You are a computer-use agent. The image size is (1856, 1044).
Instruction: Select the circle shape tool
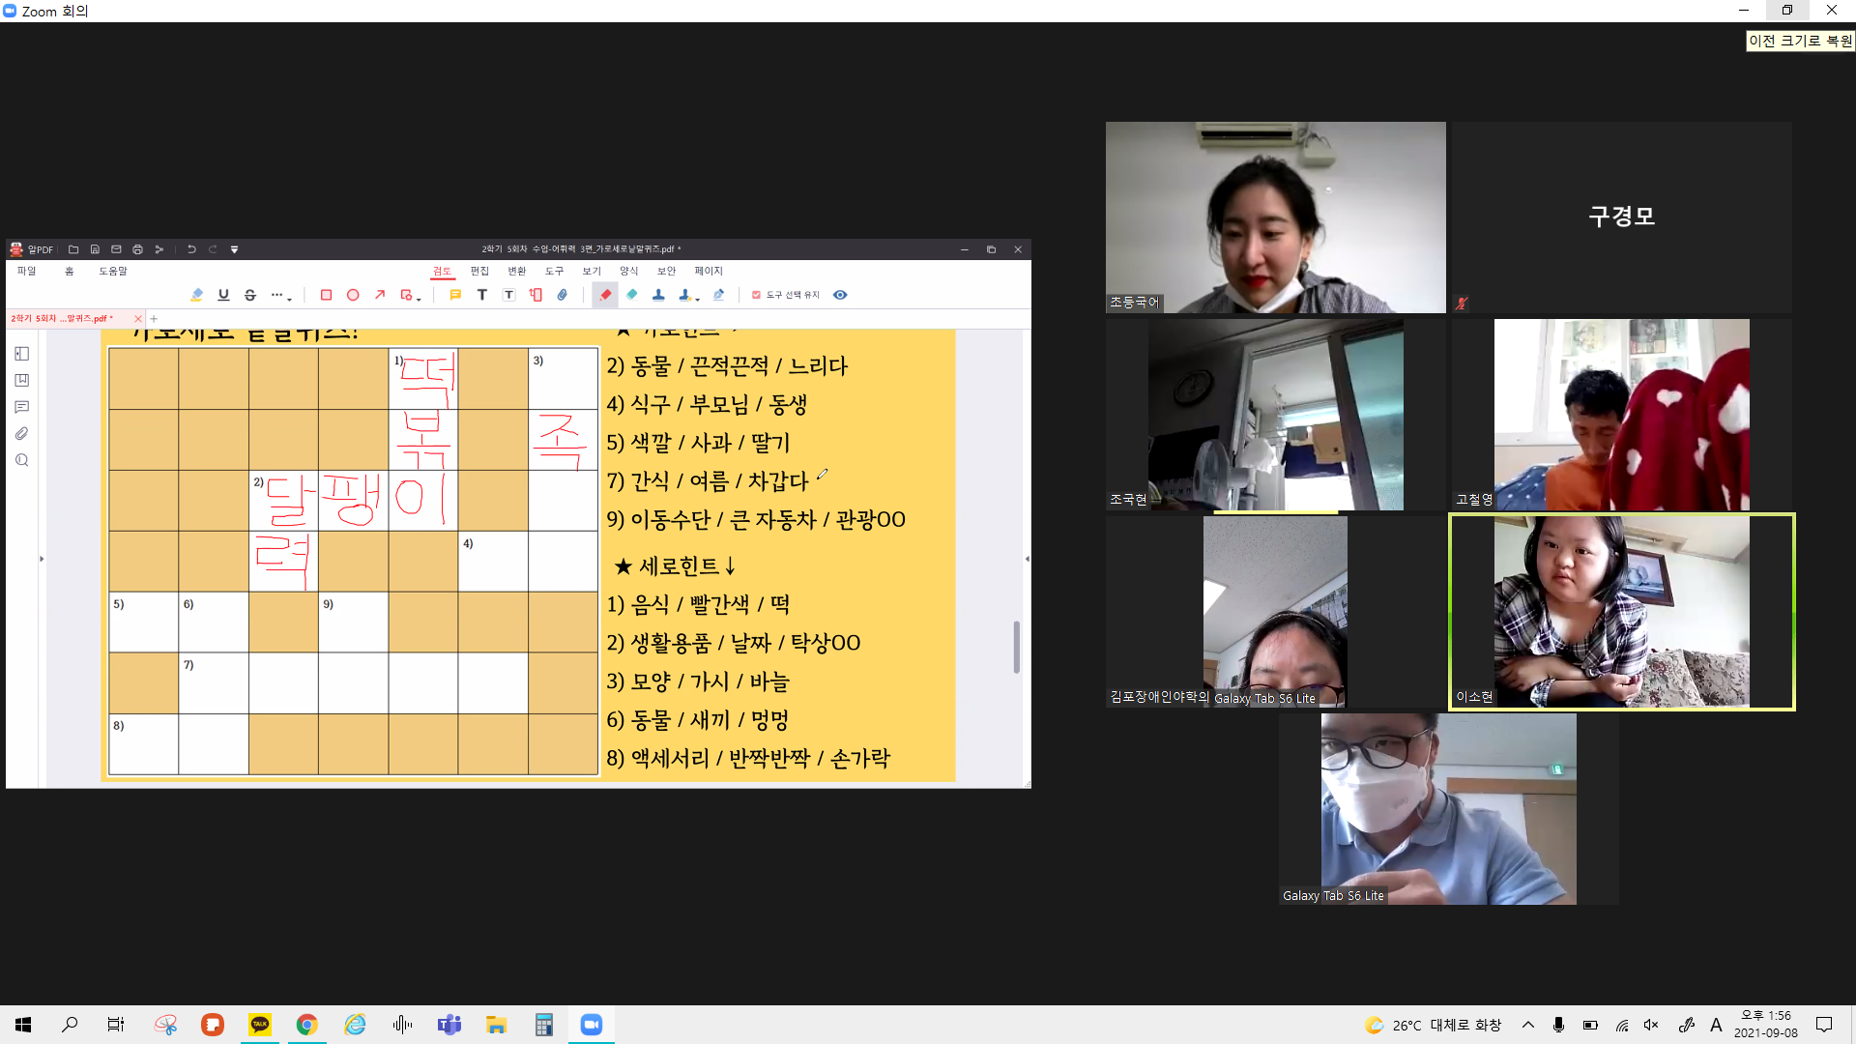click(353, 295)
